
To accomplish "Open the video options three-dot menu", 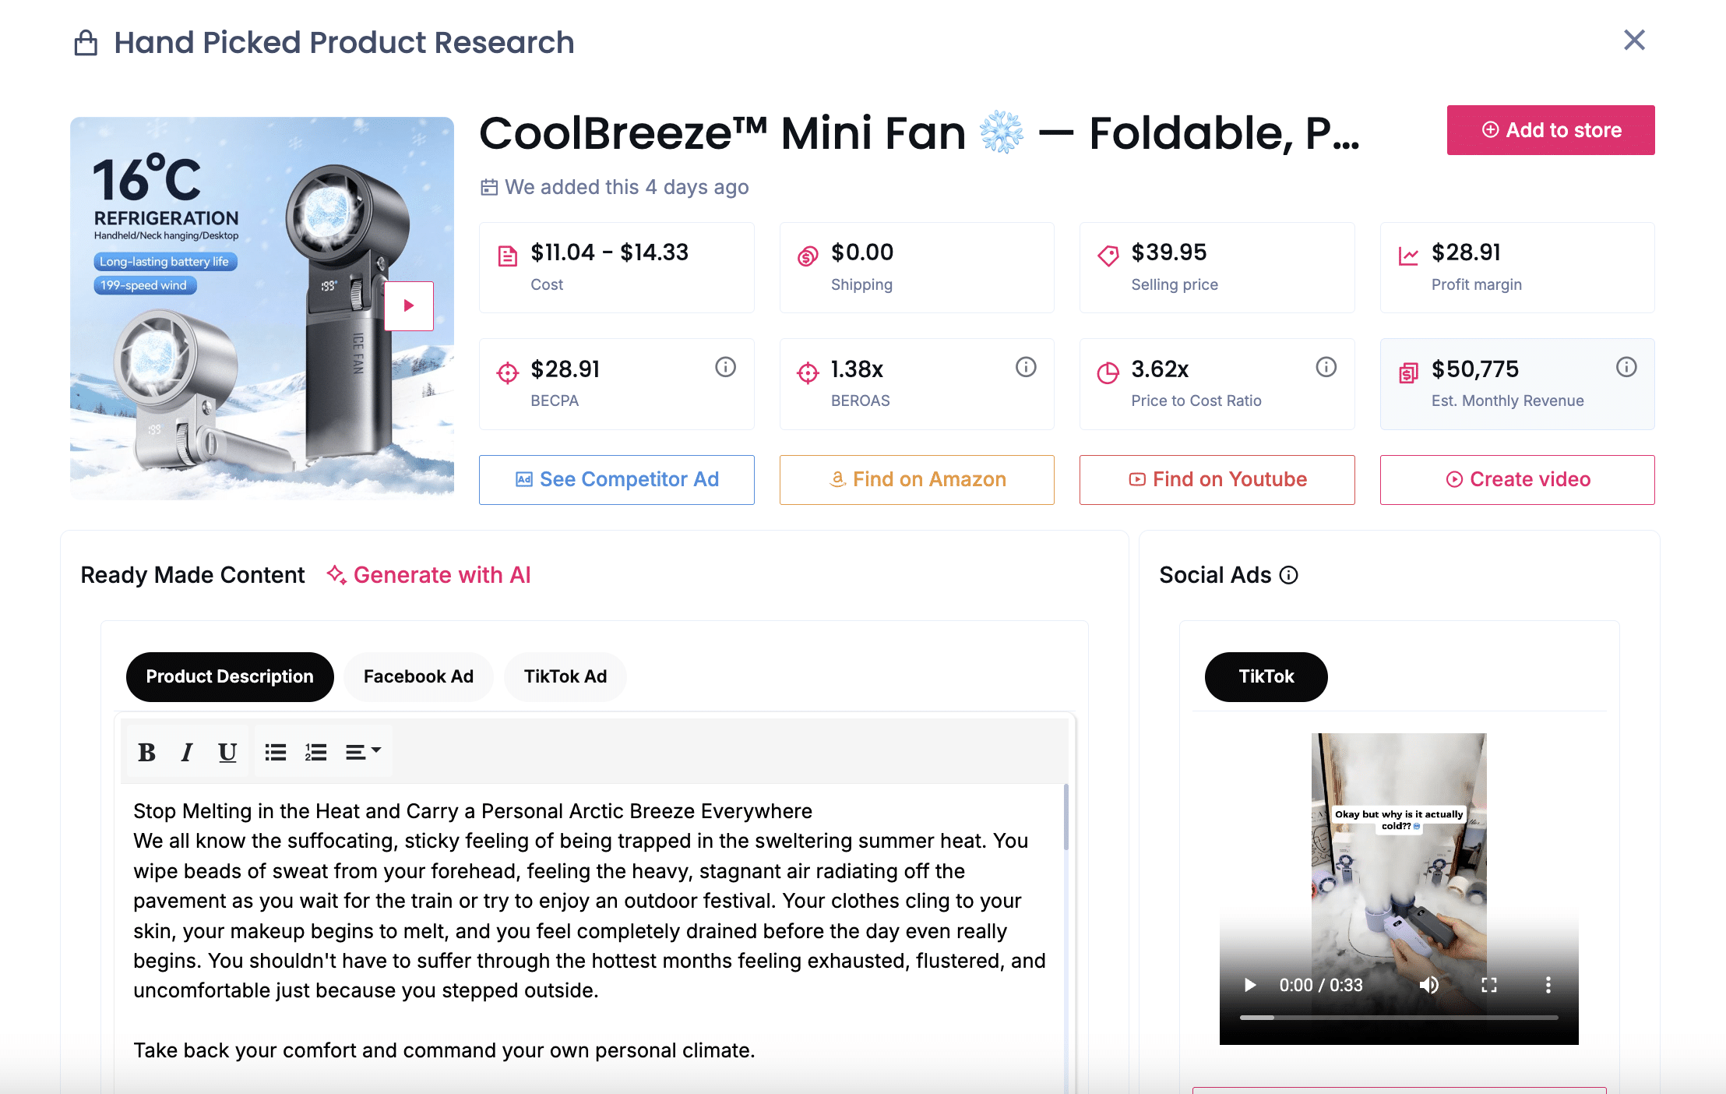I will [1548, 985].
